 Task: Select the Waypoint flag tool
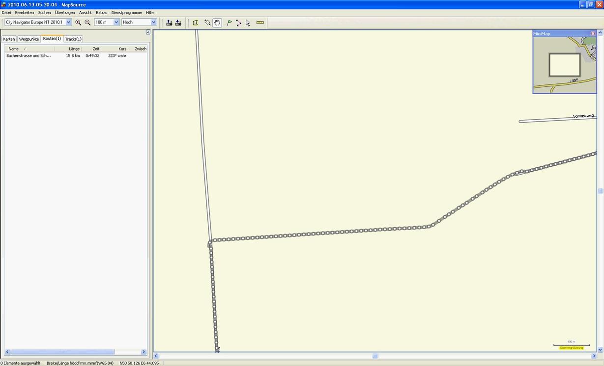tap(229, 23)
